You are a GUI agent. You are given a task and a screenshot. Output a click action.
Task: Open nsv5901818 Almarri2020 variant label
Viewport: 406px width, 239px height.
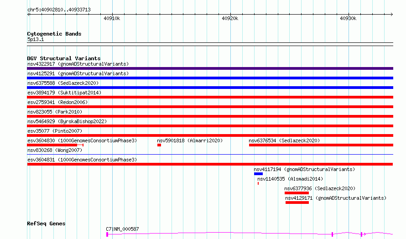tap(190, 140)
